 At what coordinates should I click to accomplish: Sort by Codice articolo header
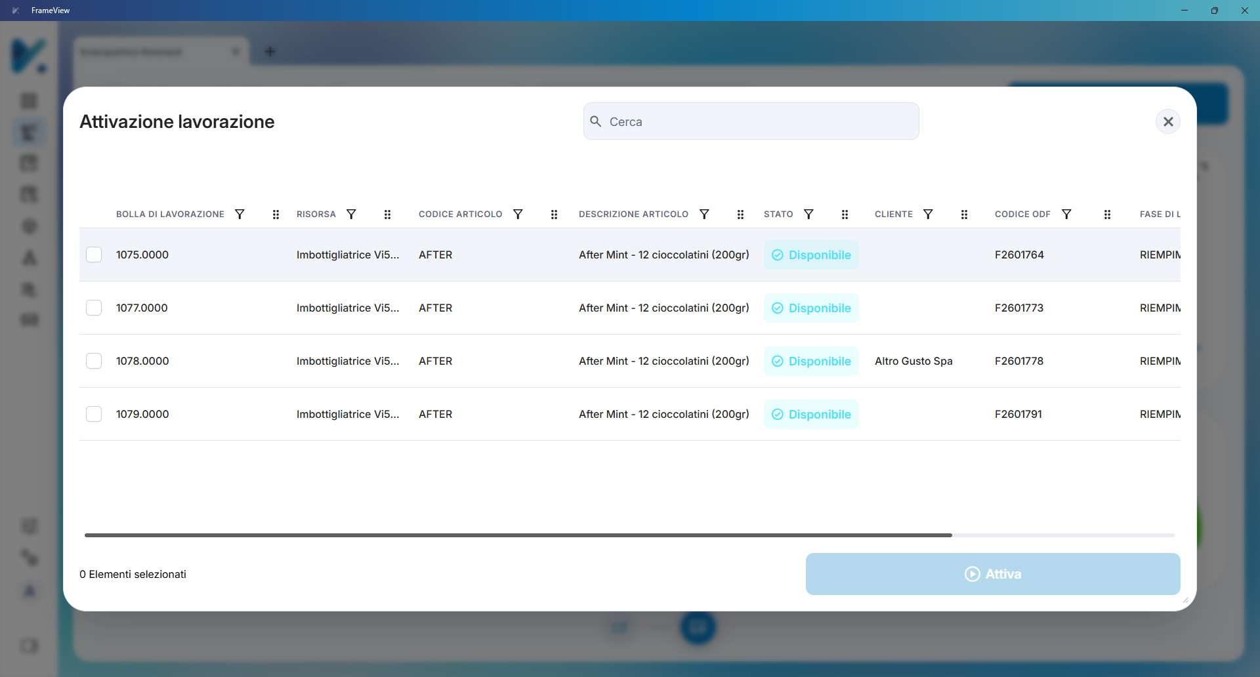pyautogui.click(x=461, y=215)
